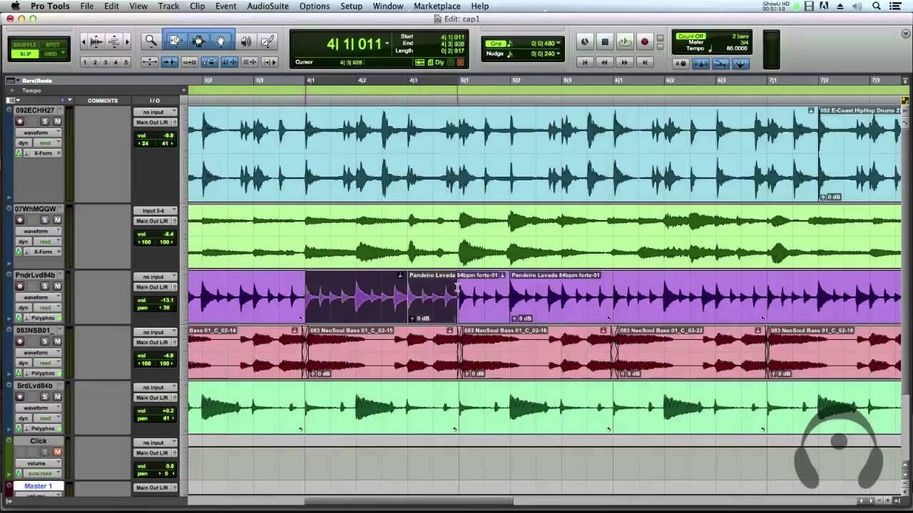Select the Pencil tool
913x513 pixels.
coord(267,41)
